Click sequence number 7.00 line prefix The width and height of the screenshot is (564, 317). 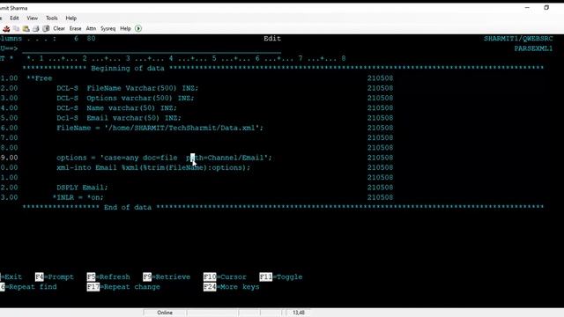point(9,137)
